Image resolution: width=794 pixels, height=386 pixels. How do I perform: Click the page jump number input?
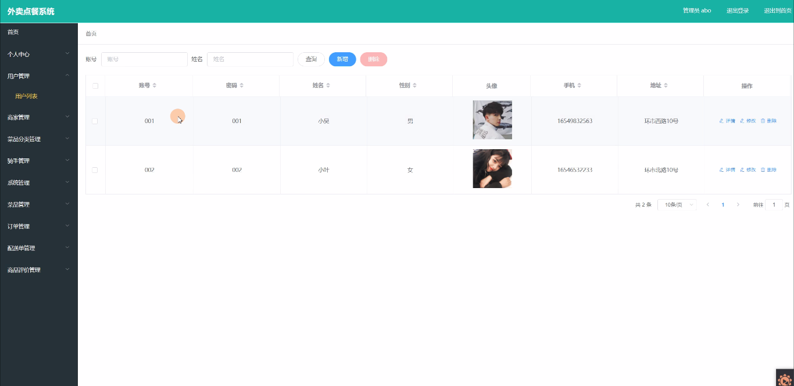(x=774, y=204)
